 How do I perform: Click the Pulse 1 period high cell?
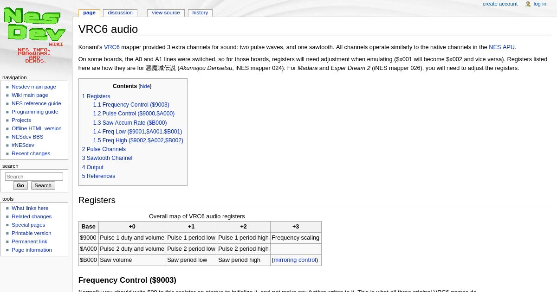tap(243, 238)
